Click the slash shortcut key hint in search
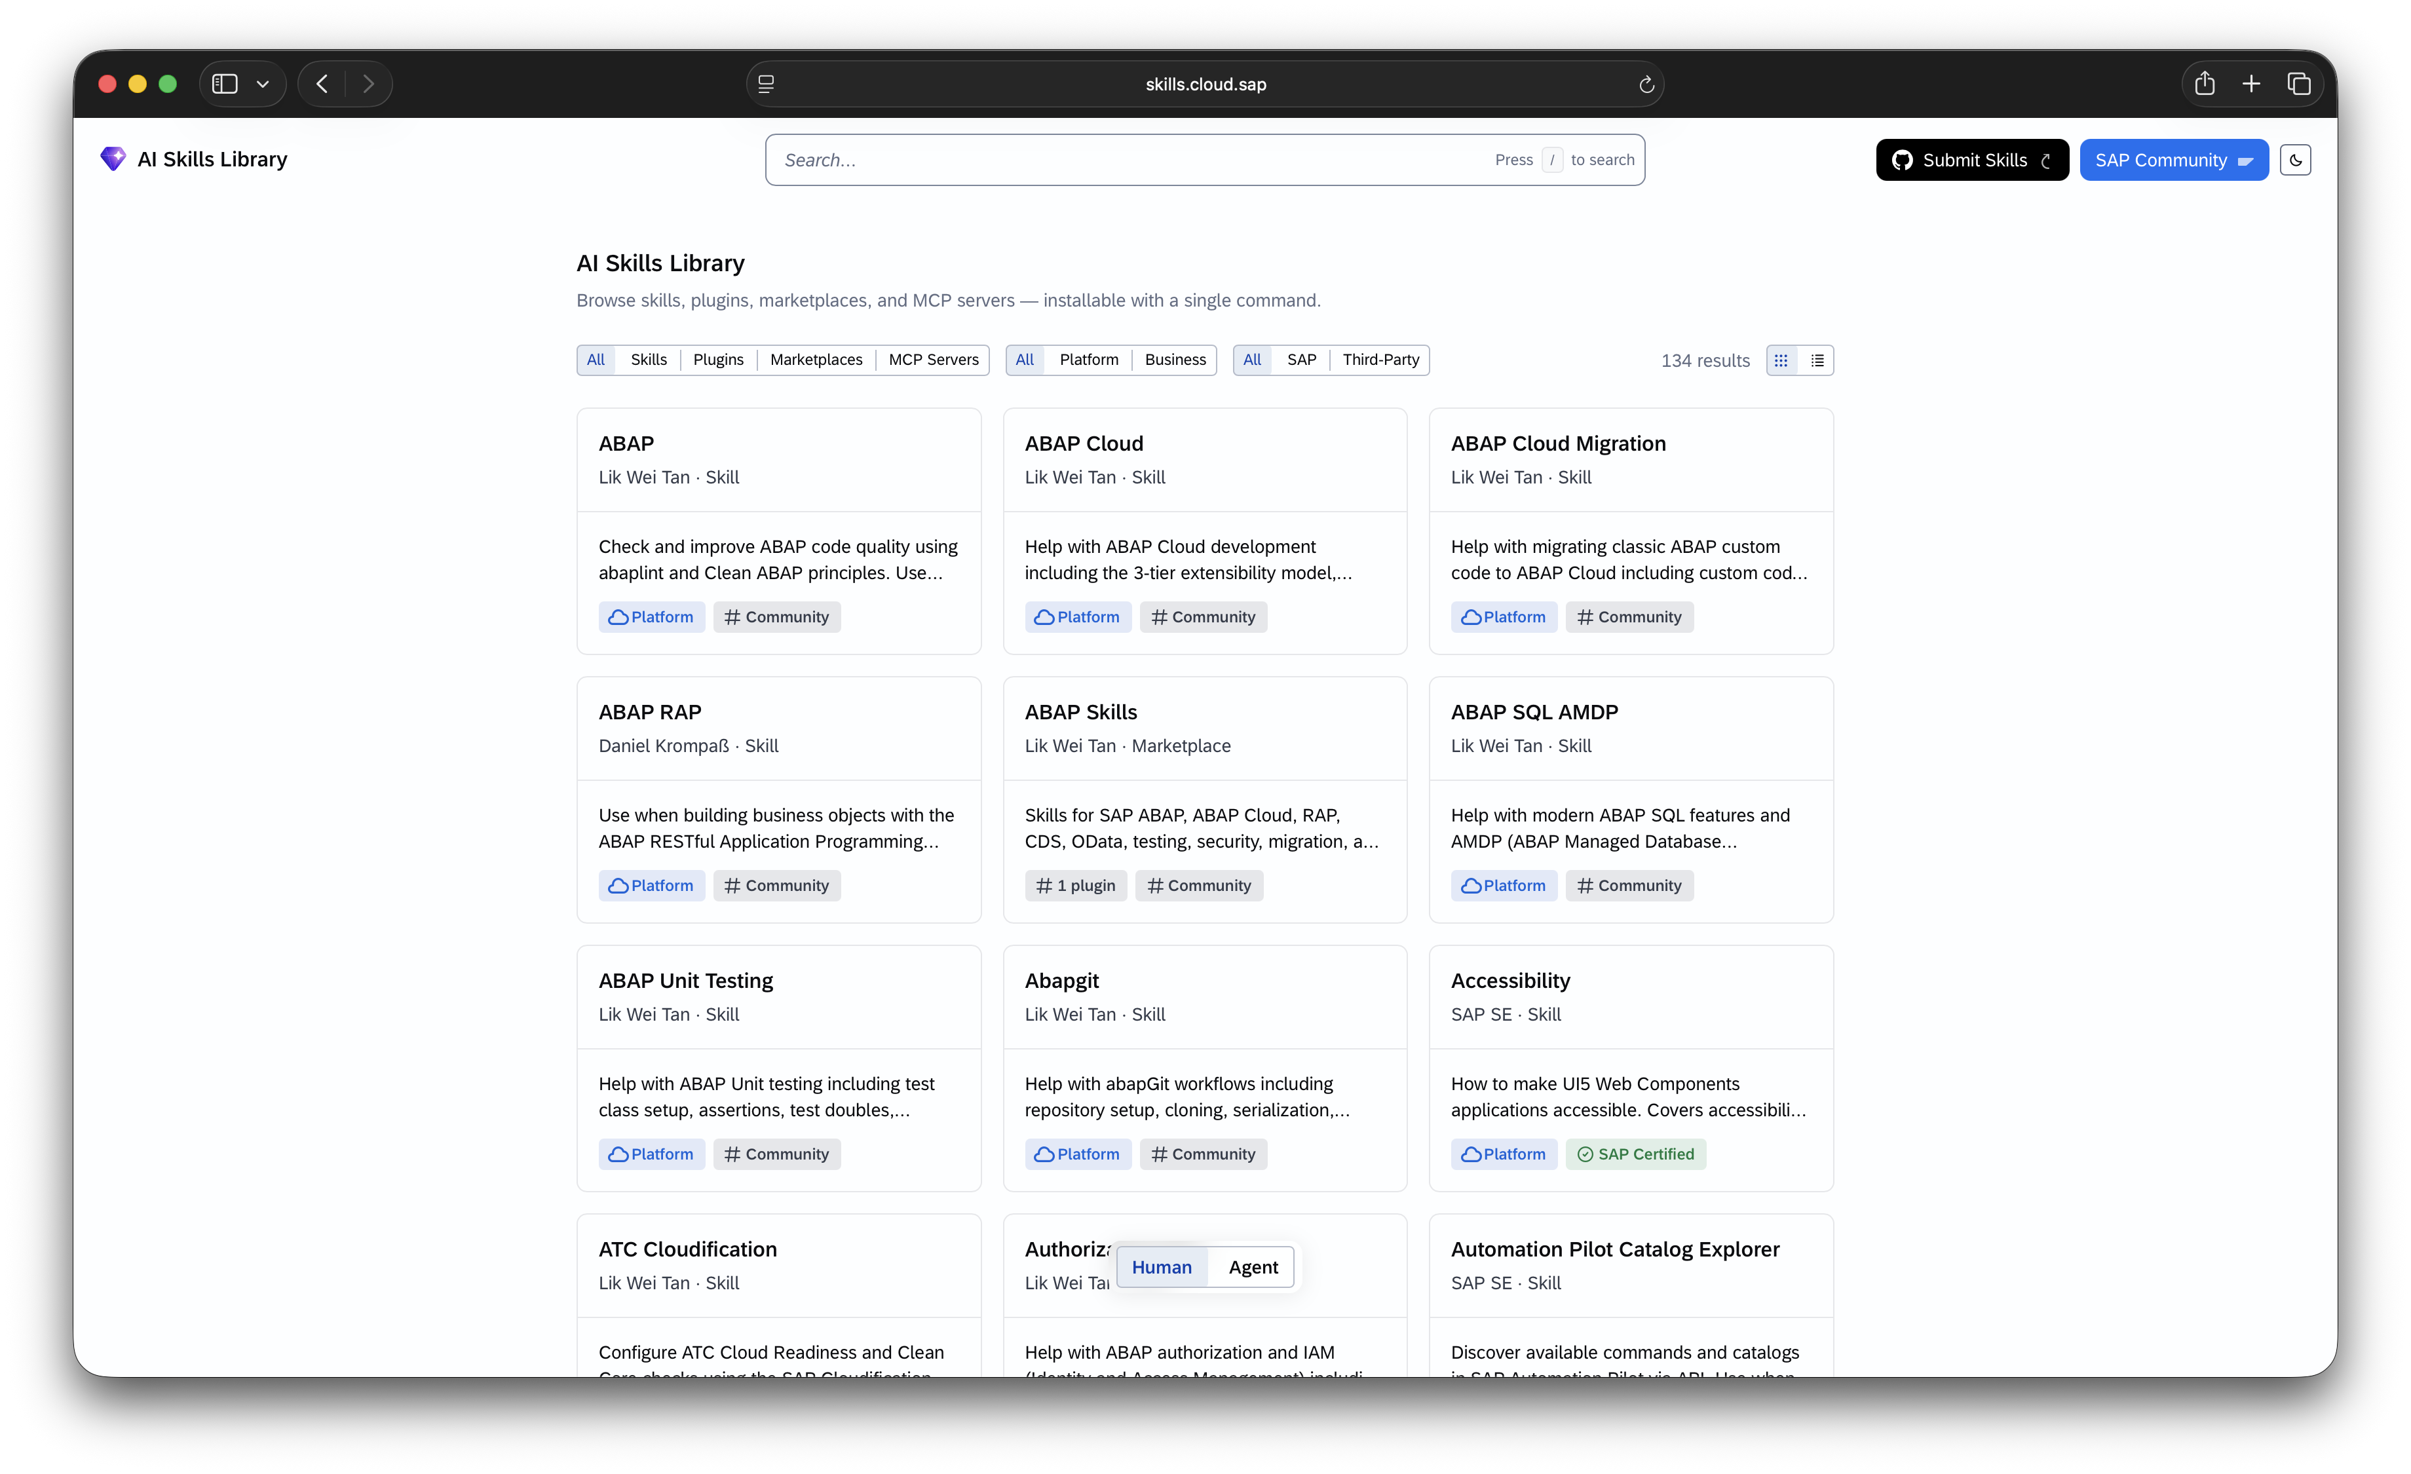Viewport: 2411px width, 1474px height. pos(1552,159)
